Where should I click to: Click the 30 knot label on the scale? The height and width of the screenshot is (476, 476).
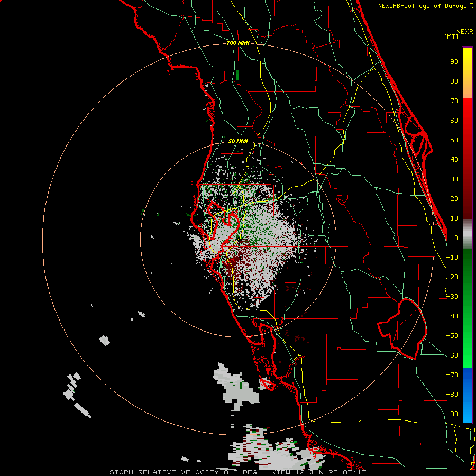454,179
